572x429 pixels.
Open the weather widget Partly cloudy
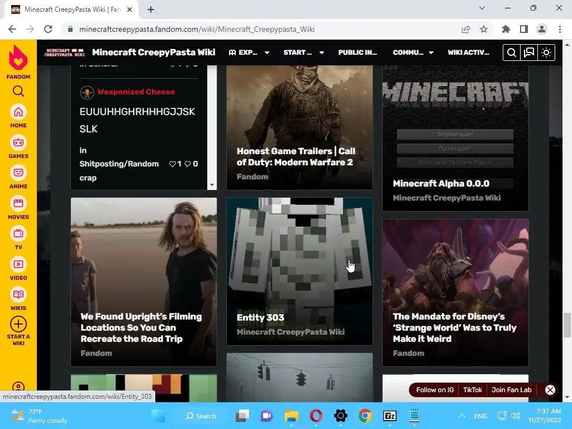point(39,416)
